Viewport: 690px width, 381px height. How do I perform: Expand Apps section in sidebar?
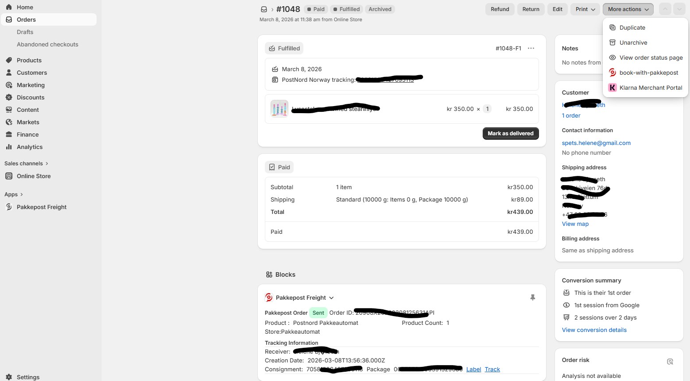(21, 194)
